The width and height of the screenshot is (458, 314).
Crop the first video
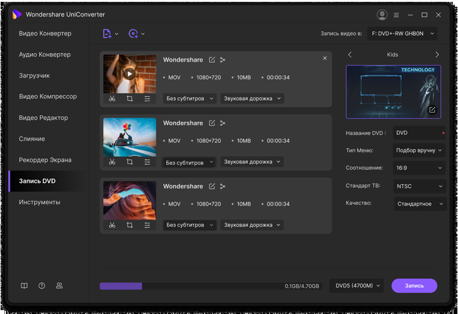tap(129, 99)
